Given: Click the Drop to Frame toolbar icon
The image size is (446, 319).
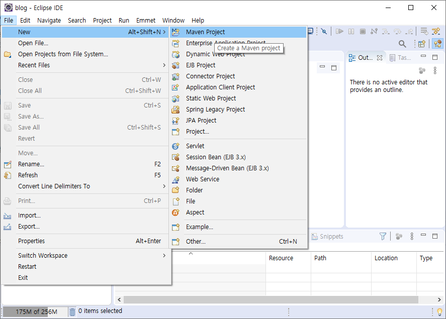Looking at the screenshot, I should click(x=424, y=31).
